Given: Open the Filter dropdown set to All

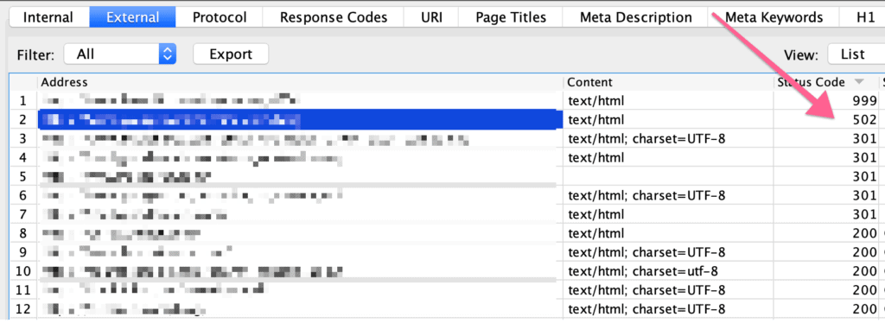Looking at the screenshot, I should pyautogui.click(x=120, y=54).
